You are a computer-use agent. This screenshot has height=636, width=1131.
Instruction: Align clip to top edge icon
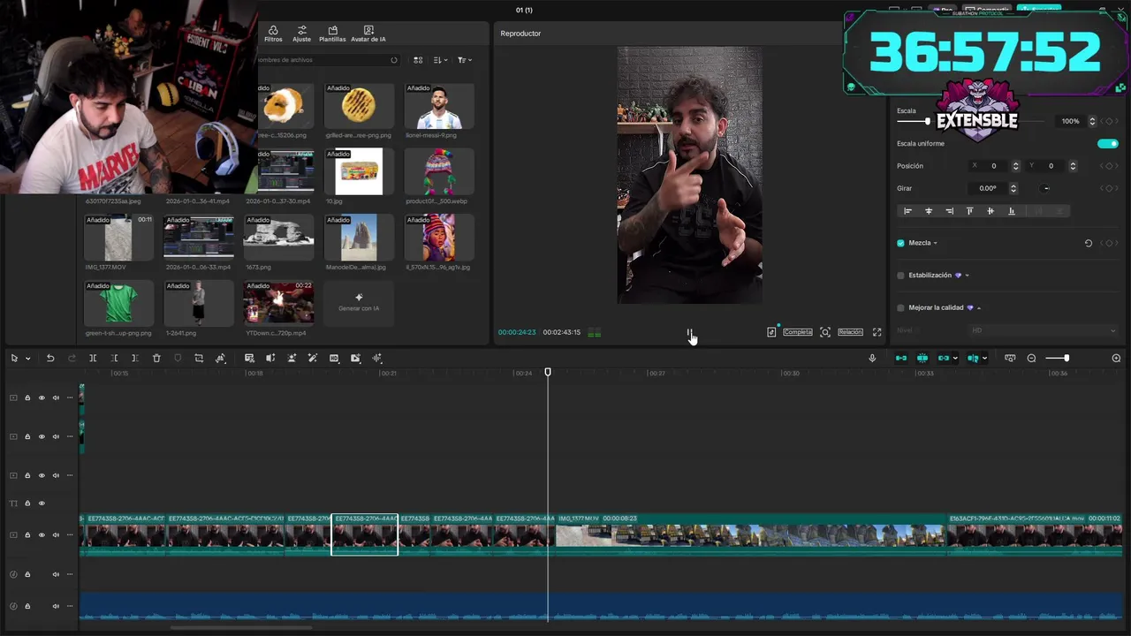click(969, 211)
